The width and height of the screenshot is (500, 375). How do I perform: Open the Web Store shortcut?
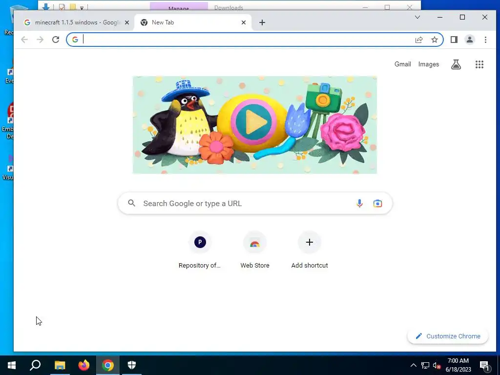tap(255, 250)
